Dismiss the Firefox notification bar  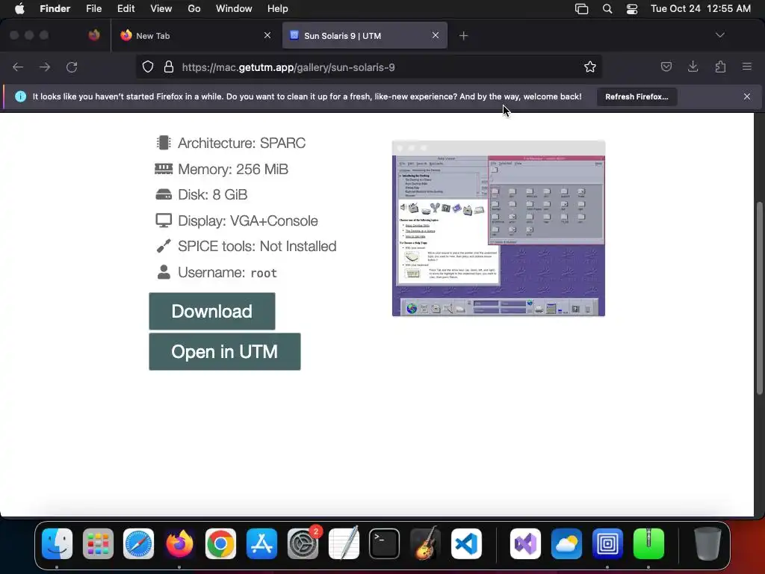pos(747,96)
